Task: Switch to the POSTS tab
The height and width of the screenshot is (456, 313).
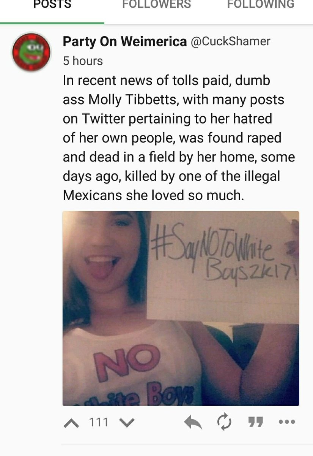Action: click(x=52, y=5)
